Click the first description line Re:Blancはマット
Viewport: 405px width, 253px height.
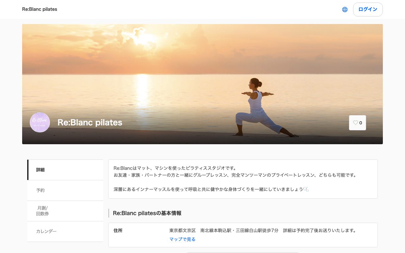tap(175, 168)
